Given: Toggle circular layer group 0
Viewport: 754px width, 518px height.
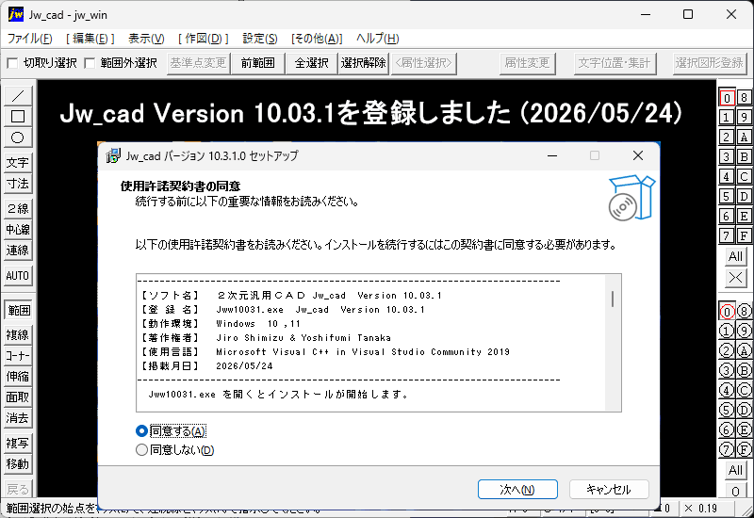Looking at the screenshot, I should pos(727,312).
